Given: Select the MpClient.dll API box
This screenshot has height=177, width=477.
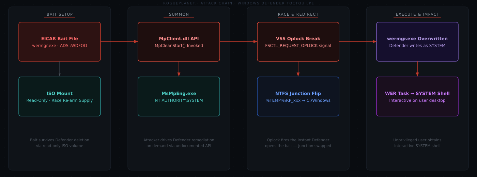Looking at the screenshot, I should tap(179, 42).
